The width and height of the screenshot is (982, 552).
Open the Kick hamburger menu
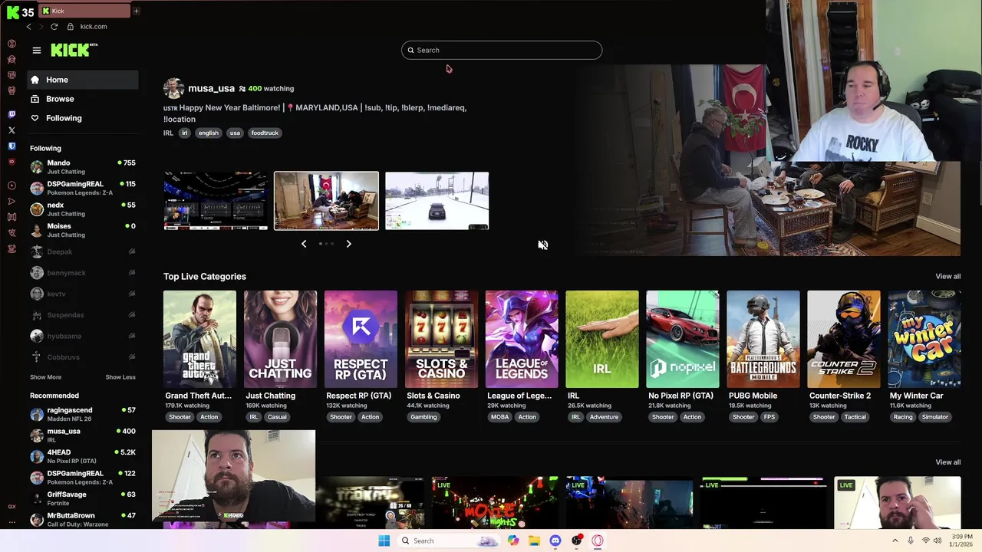tap(36, 50)
